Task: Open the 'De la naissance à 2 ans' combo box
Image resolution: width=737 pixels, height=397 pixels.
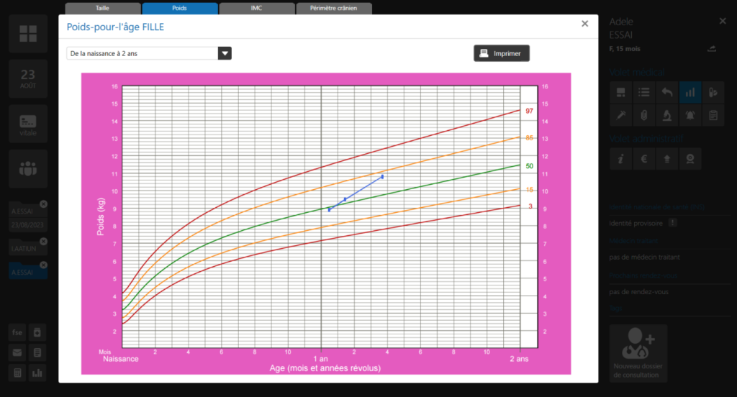Action: point(143,53)
